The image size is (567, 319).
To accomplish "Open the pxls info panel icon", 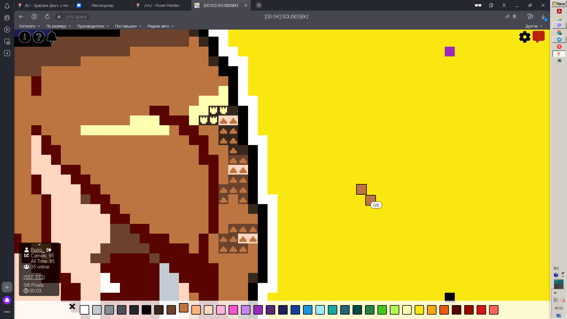I will (x=25, y=37).
